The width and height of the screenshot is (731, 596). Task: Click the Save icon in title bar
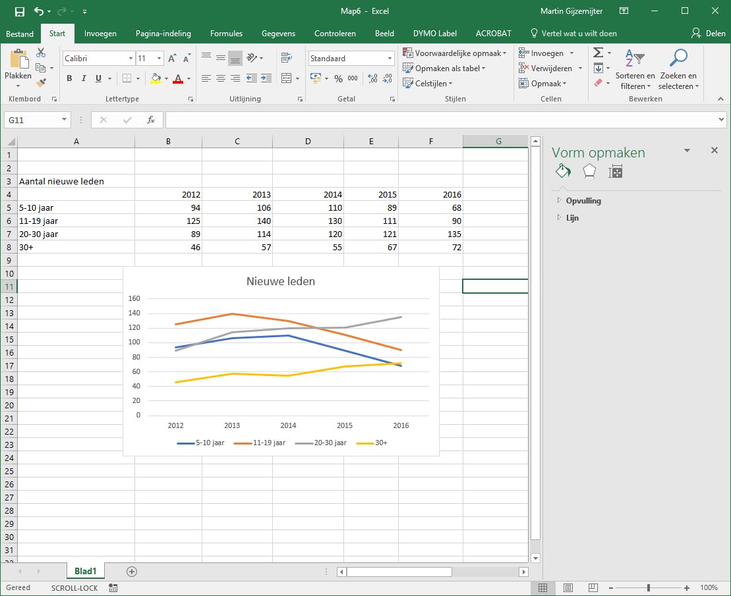(19, 11)
